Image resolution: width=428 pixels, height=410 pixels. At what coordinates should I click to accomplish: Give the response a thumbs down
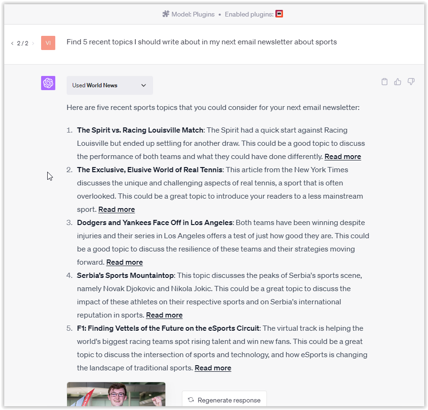point(411,82)
